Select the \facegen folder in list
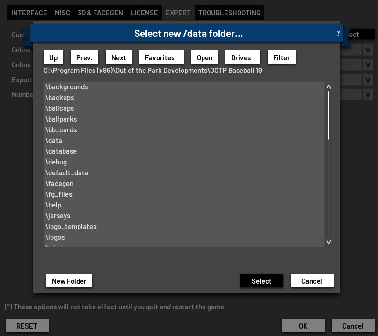 click(x=59, y=184)
